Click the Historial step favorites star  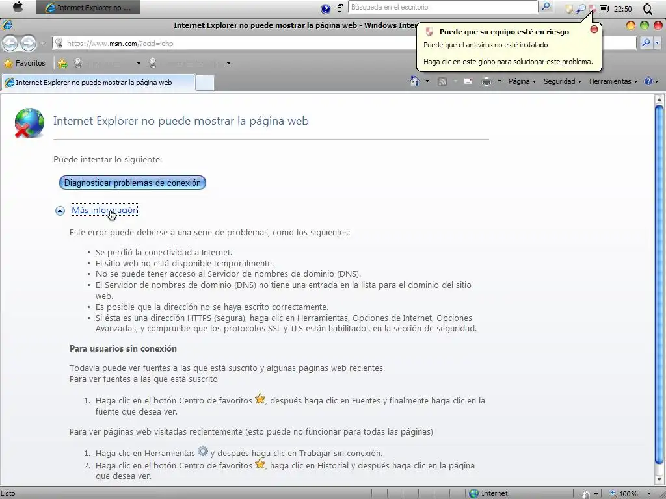click(x=260, y=464)
